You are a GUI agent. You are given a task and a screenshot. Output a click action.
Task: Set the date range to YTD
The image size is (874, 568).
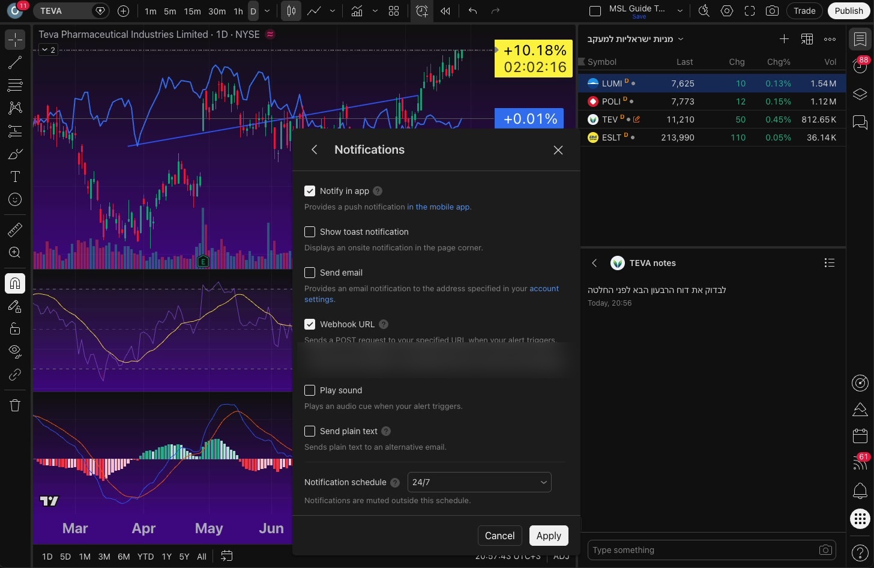(x=145, y=557)
